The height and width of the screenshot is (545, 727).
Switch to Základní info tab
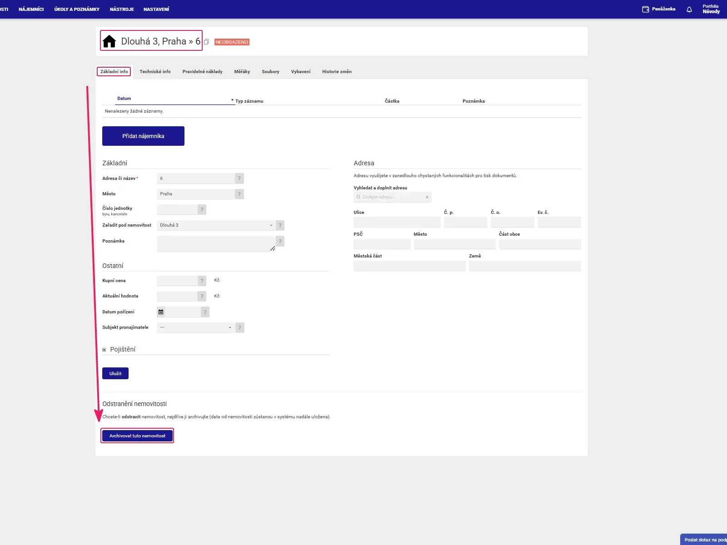click(x=114, y=72)
